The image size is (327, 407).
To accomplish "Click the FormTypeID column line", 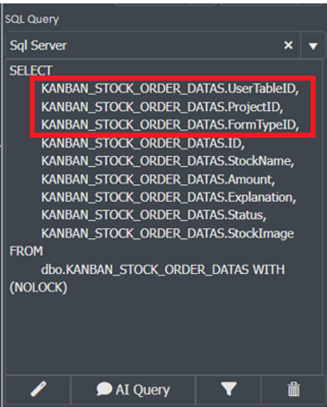I will (x=170, y=125).
